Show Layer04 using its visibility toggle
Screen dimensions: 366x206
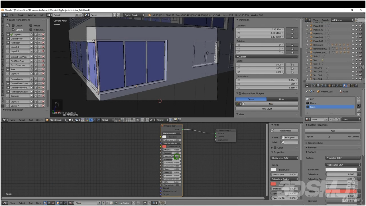tap(8, 47)
